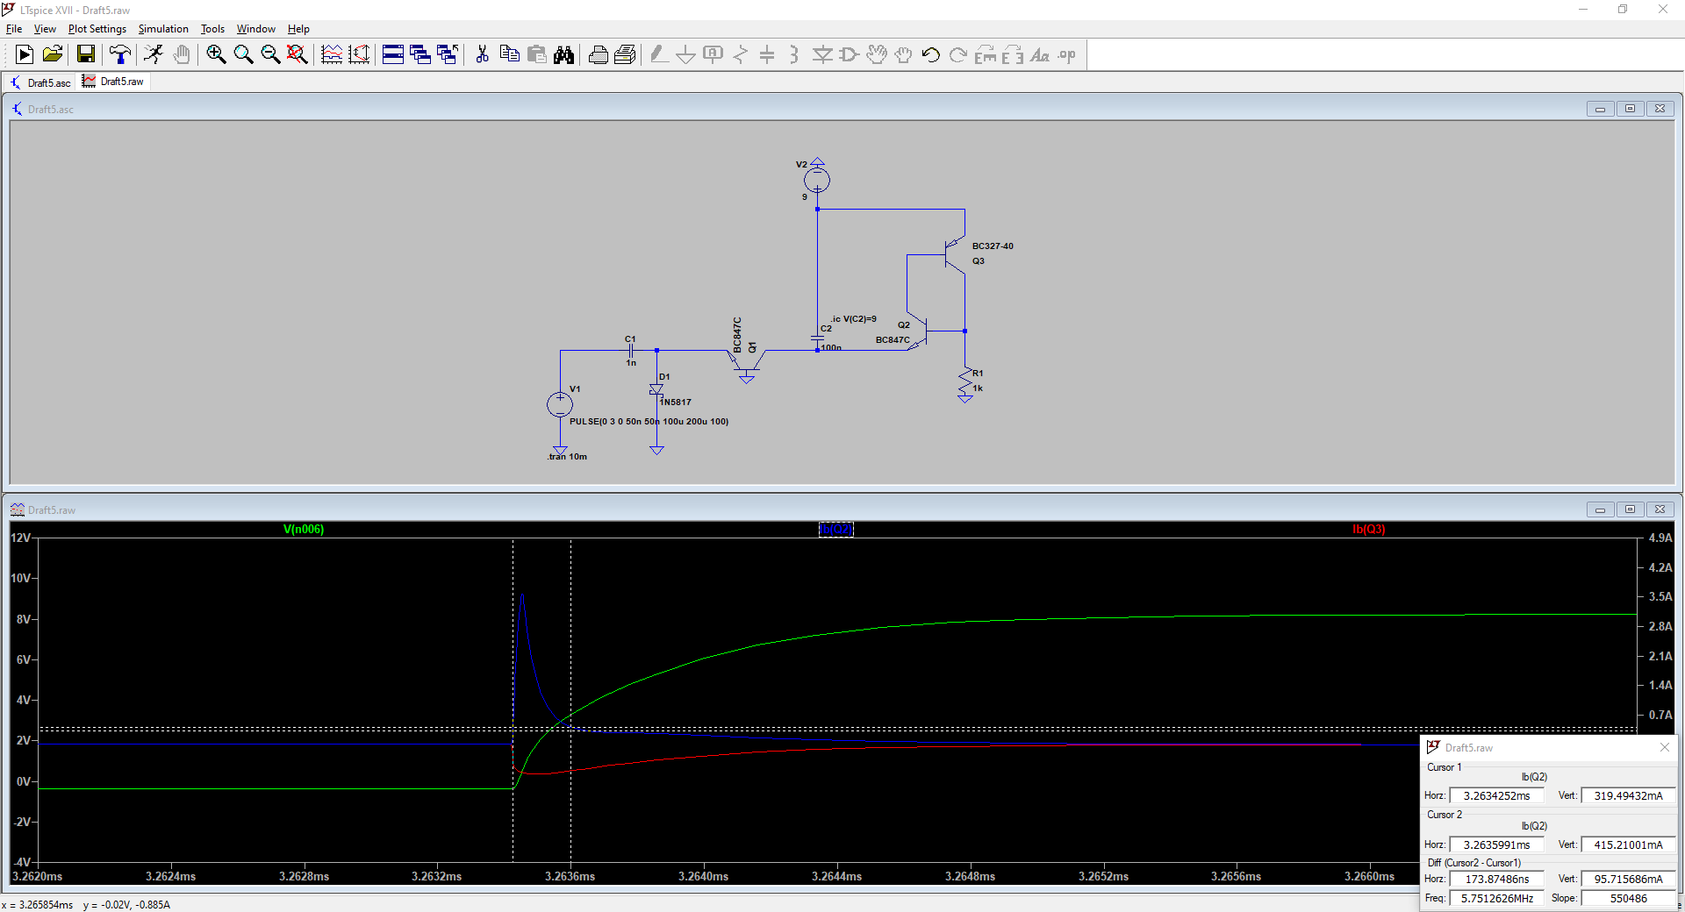Click the New Schematic toolbar icon
This screenshot has height=912, width=1685.
tap(25, 54)
